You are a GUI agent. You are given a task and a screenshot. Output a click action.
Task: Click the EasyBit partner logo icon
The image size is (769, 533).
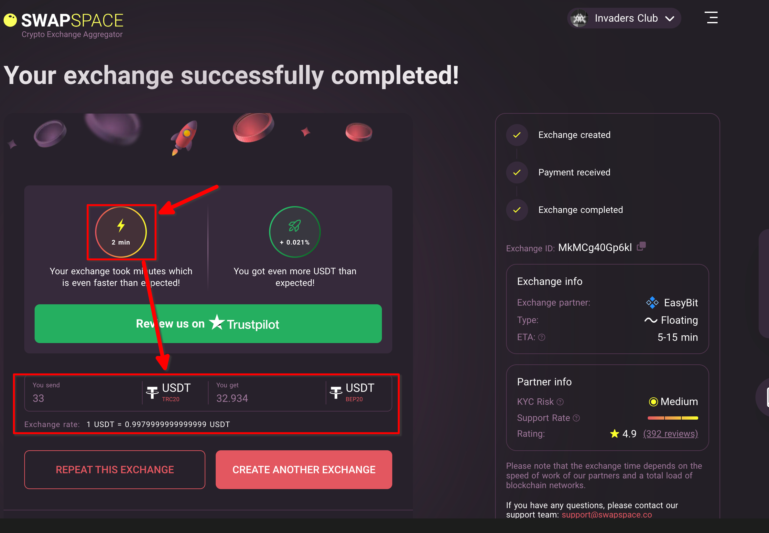click(x=652, y=303)
